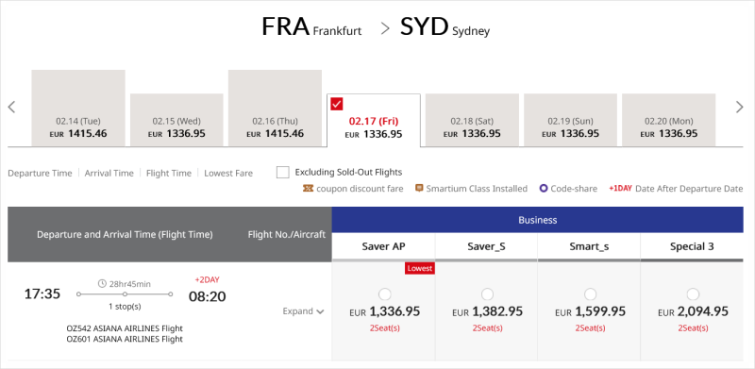The height and width of the screenshot is (369, 755).
Task: Click the red +1DAY legend marker
Action: [x=620, y=189]
